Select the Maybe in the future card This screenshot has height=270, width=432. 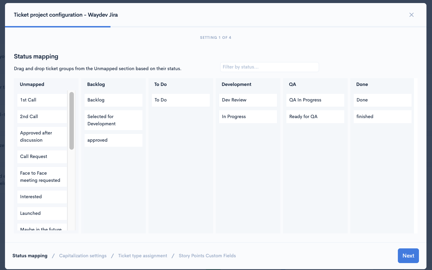tap(42, 227)
